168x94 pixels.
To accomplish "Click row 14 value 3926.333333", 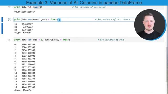I will click(x=28, y=84).
